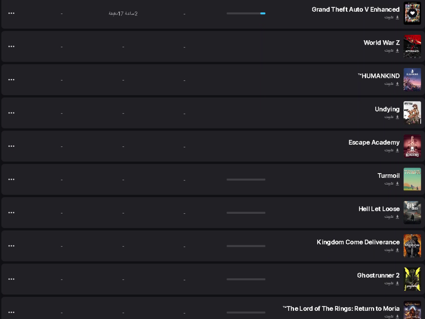This screenshot has width=425, height=319.
Task: Open the Hell Let Loose title
Action: 379,209
